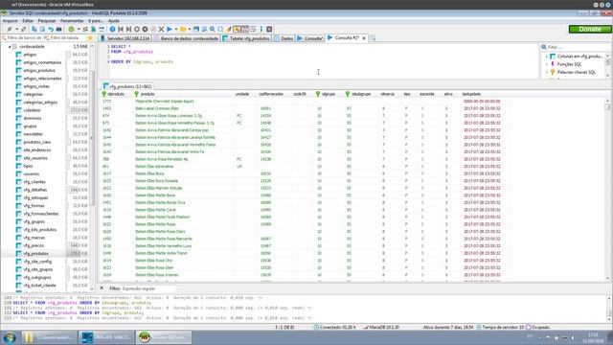Close the result filter bar X
The width and height of the screenshot is (613, 345).
[x=102, y=288]
